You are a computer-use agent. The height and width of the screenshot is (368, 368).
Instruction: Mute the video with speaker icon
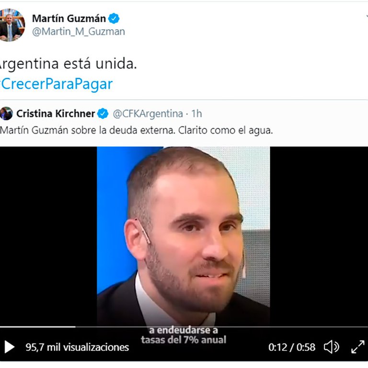(332, 347)
